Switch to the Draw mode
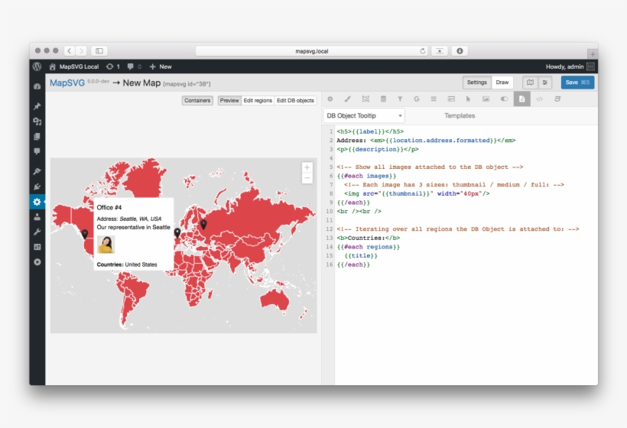The height and width of the screenshot is (428, 627). (x=502, y=83)
